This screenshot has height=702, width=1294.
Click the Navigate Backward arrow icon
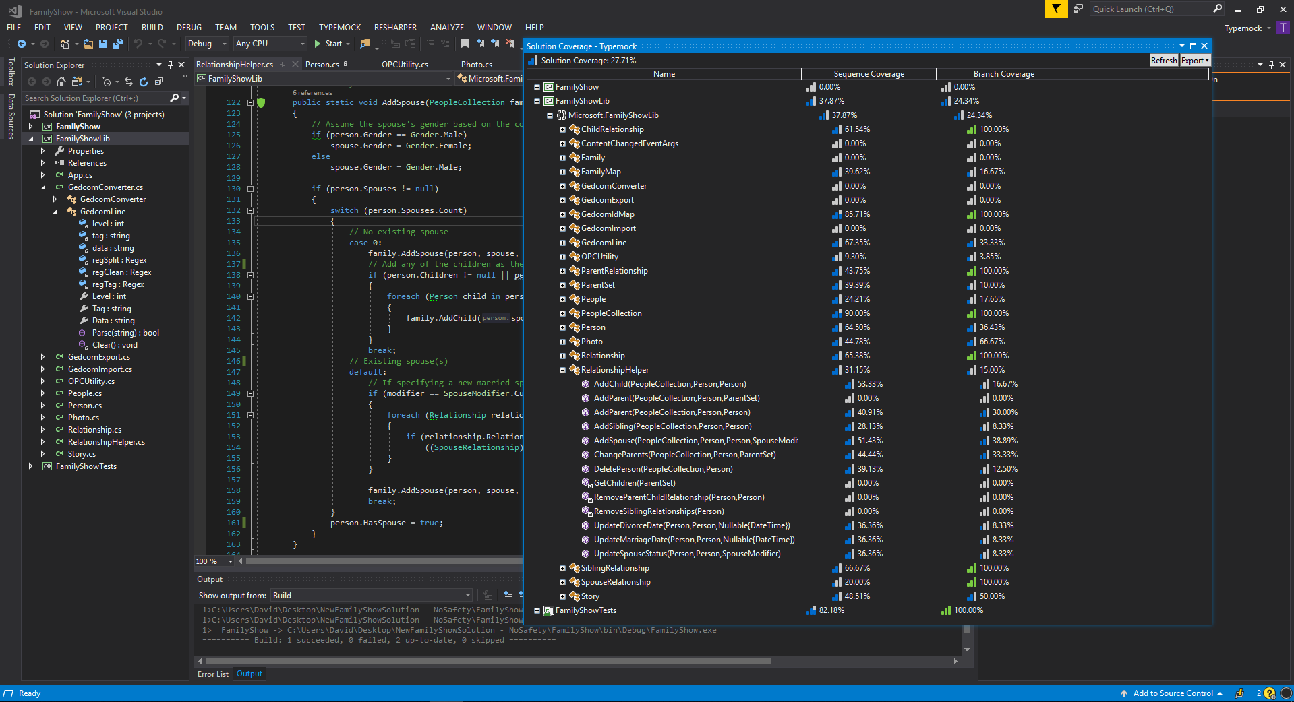pos(22,44)
